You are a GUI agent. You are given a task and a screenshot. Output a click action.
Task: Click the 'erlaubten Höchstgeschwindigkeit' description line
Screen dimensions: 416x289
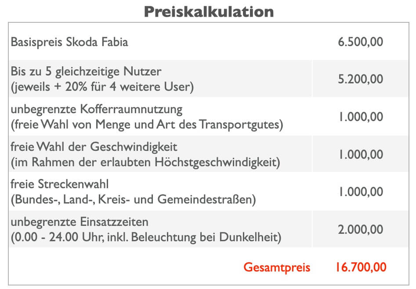click(145, 162)
